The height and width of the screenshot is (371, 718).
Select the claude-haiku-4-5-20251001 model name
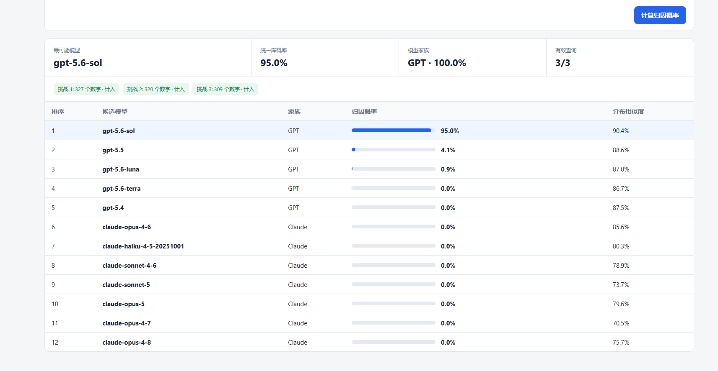[143, 246]
